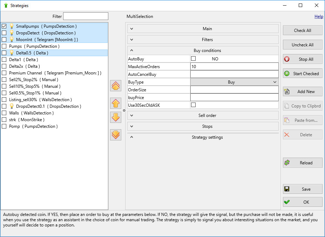Click the Delete strategy button
Viewport: 325px width, 237px height.
[x=303, y=135]
